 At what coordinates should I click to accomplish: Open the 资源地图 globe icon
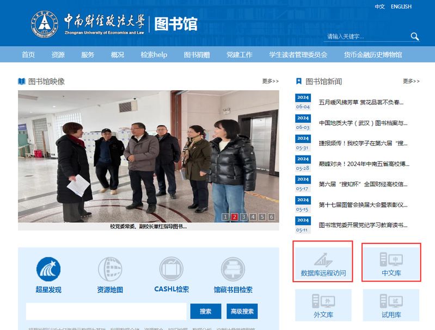[x=110, y=269]
